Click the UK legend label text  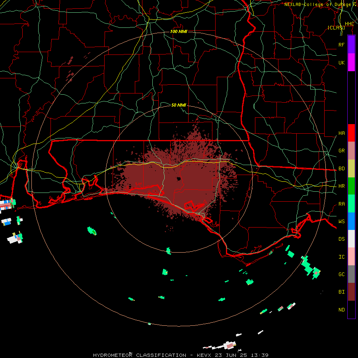[x=342, y=62]
